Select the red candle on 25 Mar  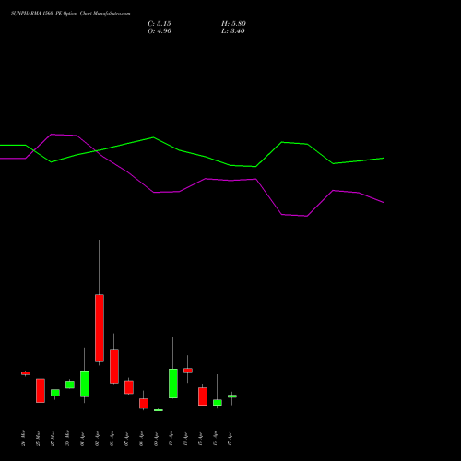pos(41,391)
